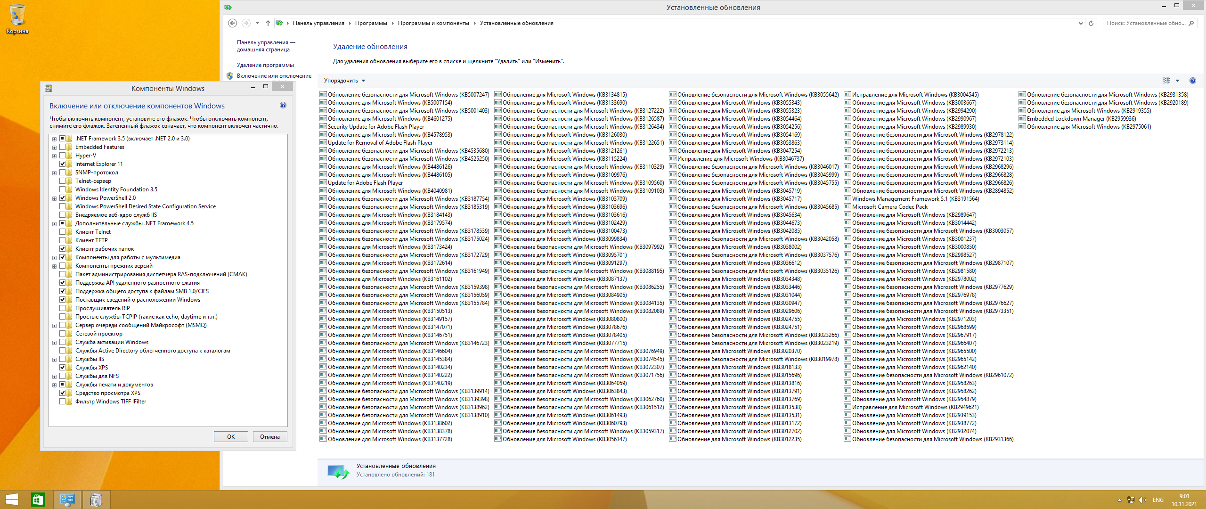Image resolution: width=1206 pixels, height=509 pixels.
Task: Click the Windows Start button
Action: (11, 500)
